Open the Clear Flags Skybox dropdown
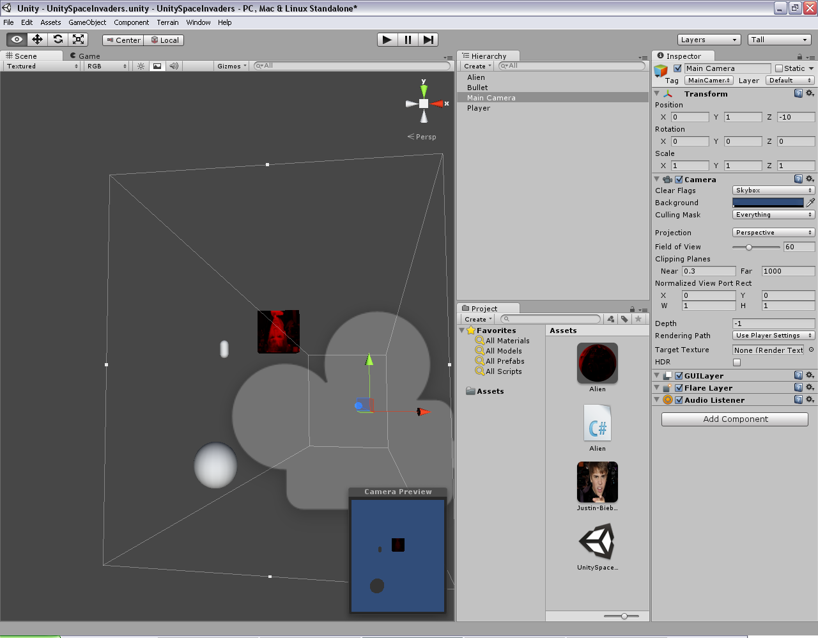 click(773, 191)
